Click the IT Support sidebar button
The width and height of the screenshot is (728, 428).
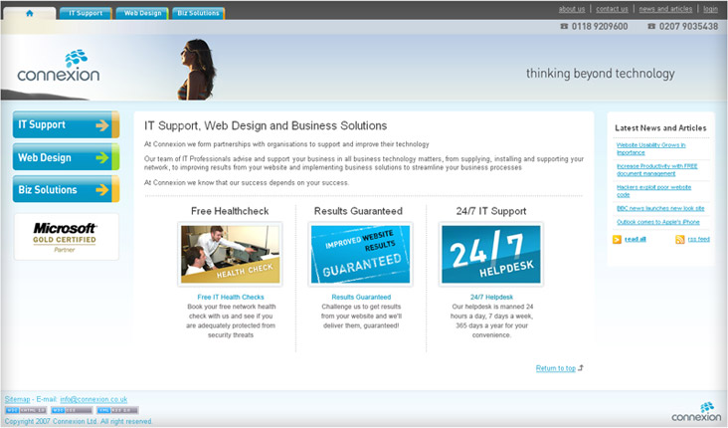coord(66,125)
